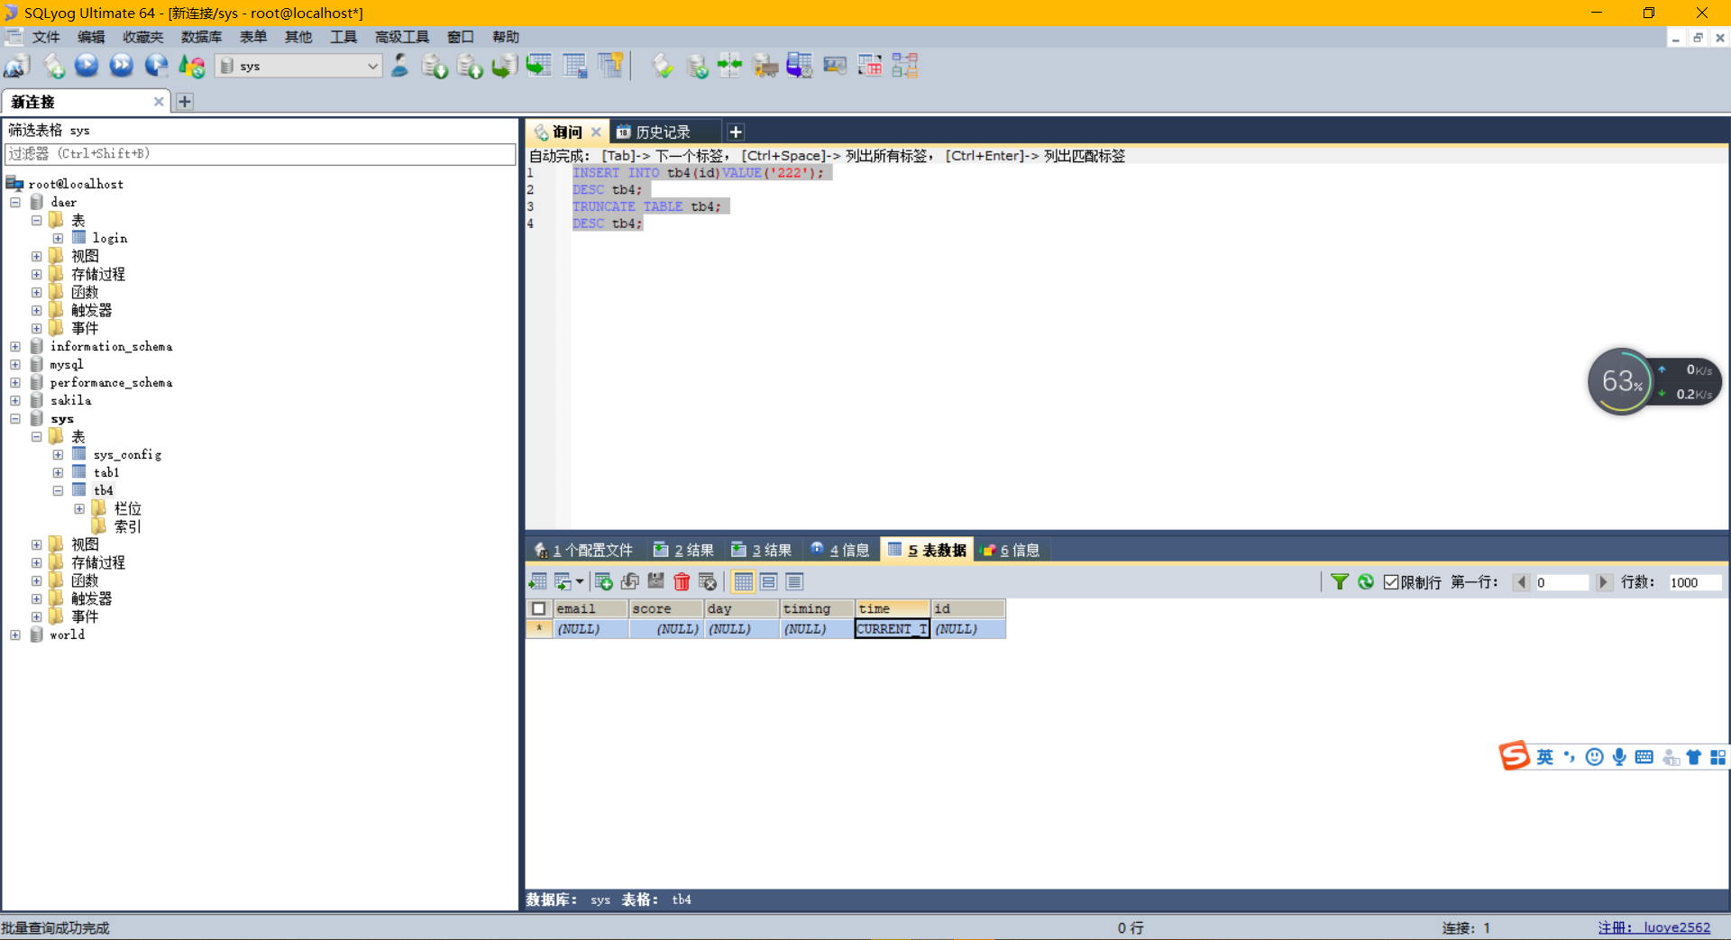The height and width of the screenshot is (940, 1731).
Task: Click the Execute all queries fast-forward icon
Action: coord(121,66)
